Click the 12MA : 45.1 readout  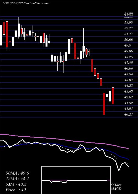[17, 179]
